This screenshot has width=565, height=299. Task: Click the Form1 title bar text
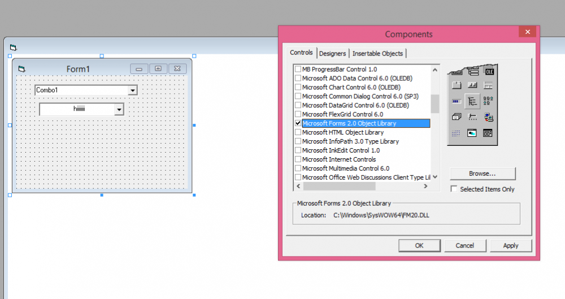pos(78,69)
